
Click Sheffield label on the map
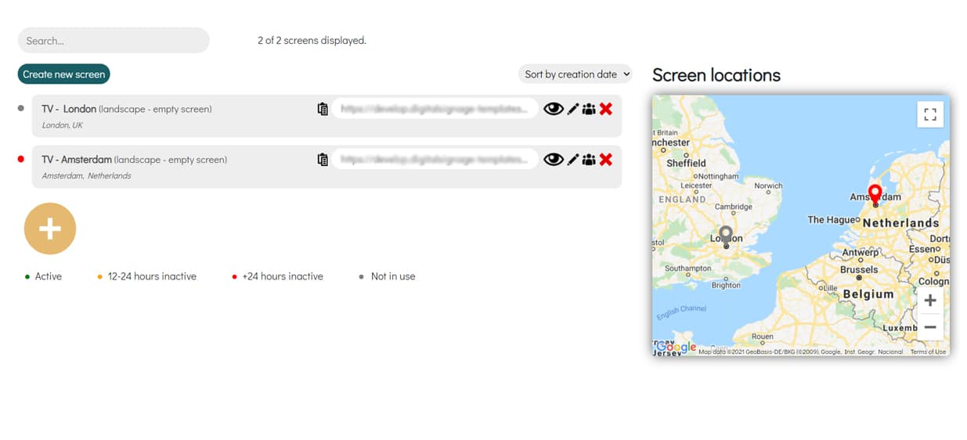[686, 163]
